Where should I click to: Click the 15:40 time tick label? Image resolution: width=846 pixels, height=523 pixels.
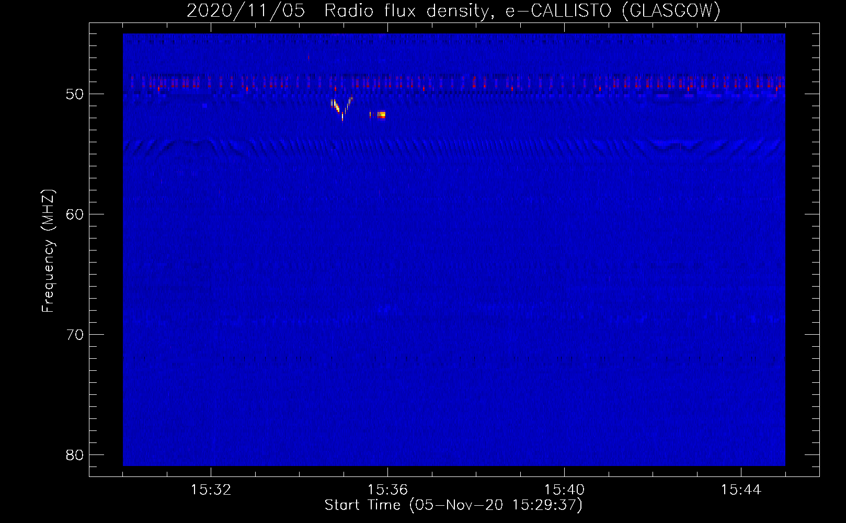click(x=564, y=490)
